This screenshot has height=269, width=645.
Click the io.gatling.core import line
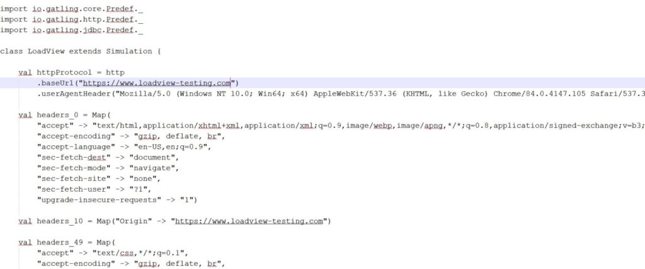71,9
